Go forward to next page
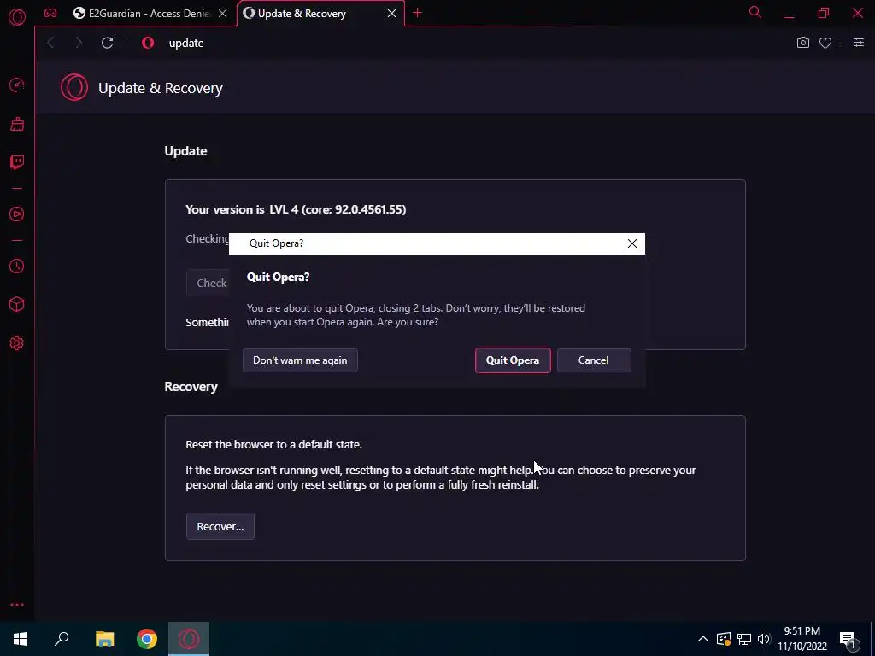The height and width of the screenshot is (656, 875). (79, 43)
